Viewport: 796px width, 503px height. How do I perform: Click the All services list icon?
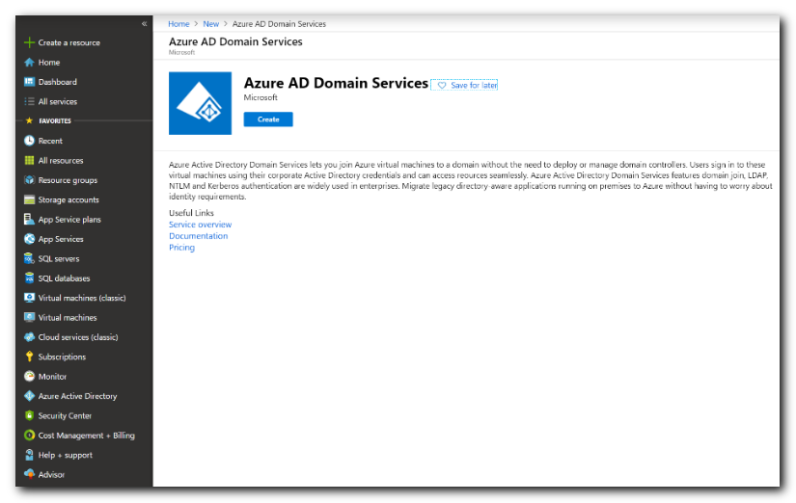[x=30, y=101]
